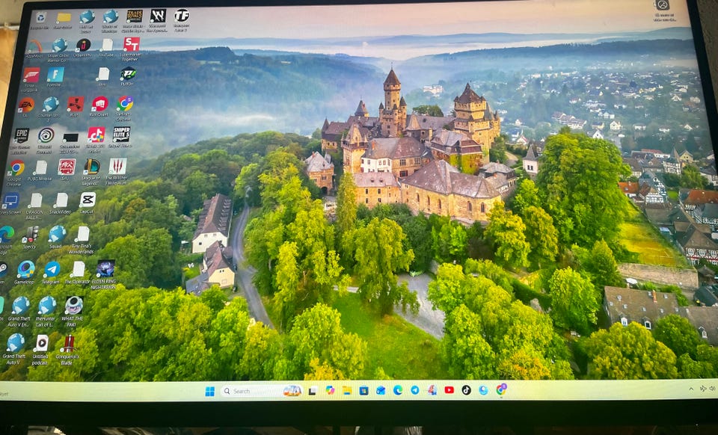
Task: Launch the Riot Client shortcut
Action: (99, 104)
